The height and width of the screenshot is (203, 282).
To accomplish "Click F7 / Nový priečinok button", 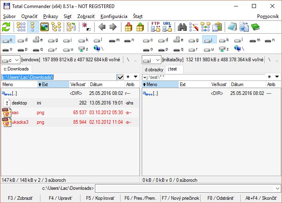I will click(180, 198).
